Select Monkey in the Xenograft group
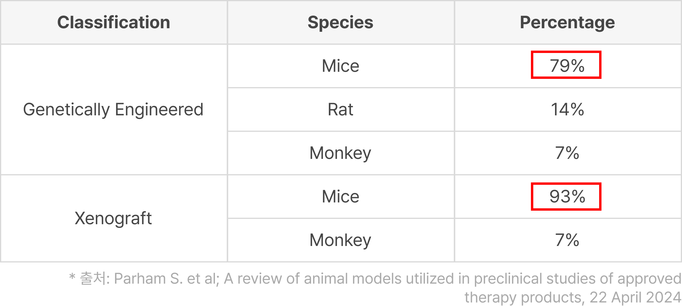Image resolution: width=682 pixels, height=306 pixels. 340,240
